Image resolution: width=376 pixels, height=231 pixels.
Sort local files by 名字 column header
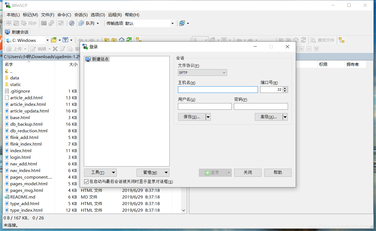pos(29,65)
